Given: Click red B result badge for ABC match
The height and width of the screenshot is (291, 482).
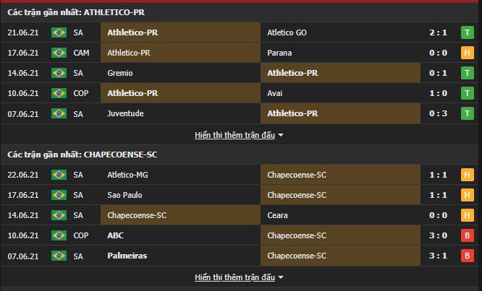Looking at the screenshot, I should tap(468, 235).
